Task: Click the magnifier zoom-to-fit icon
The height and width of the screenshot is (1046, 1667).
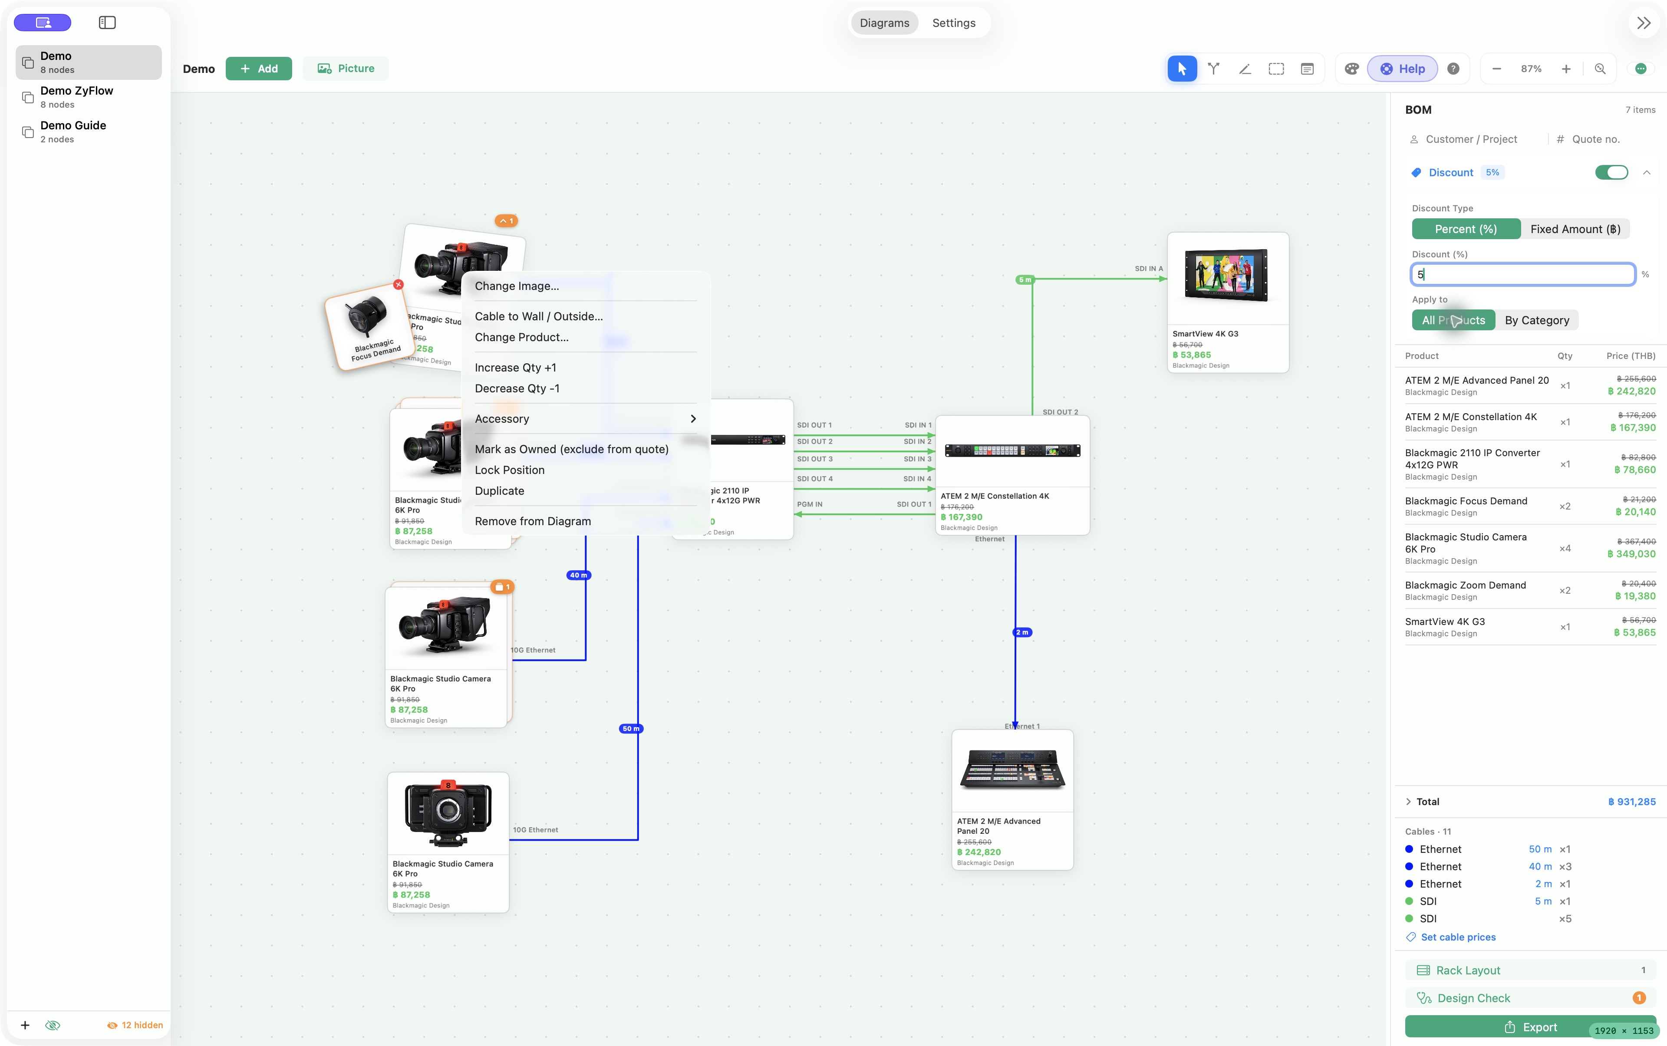Action: (1600, 69)
